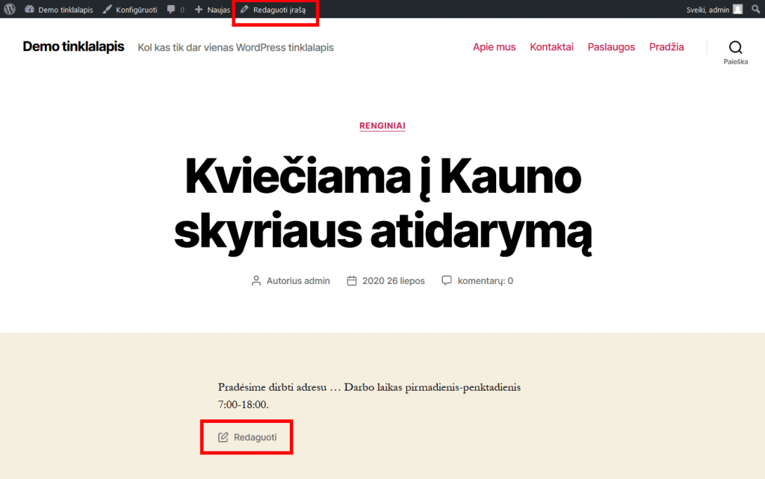Click the plus icon next to Naujas
Viewport: 765px width, 479px height.
[x=199, y=9]
